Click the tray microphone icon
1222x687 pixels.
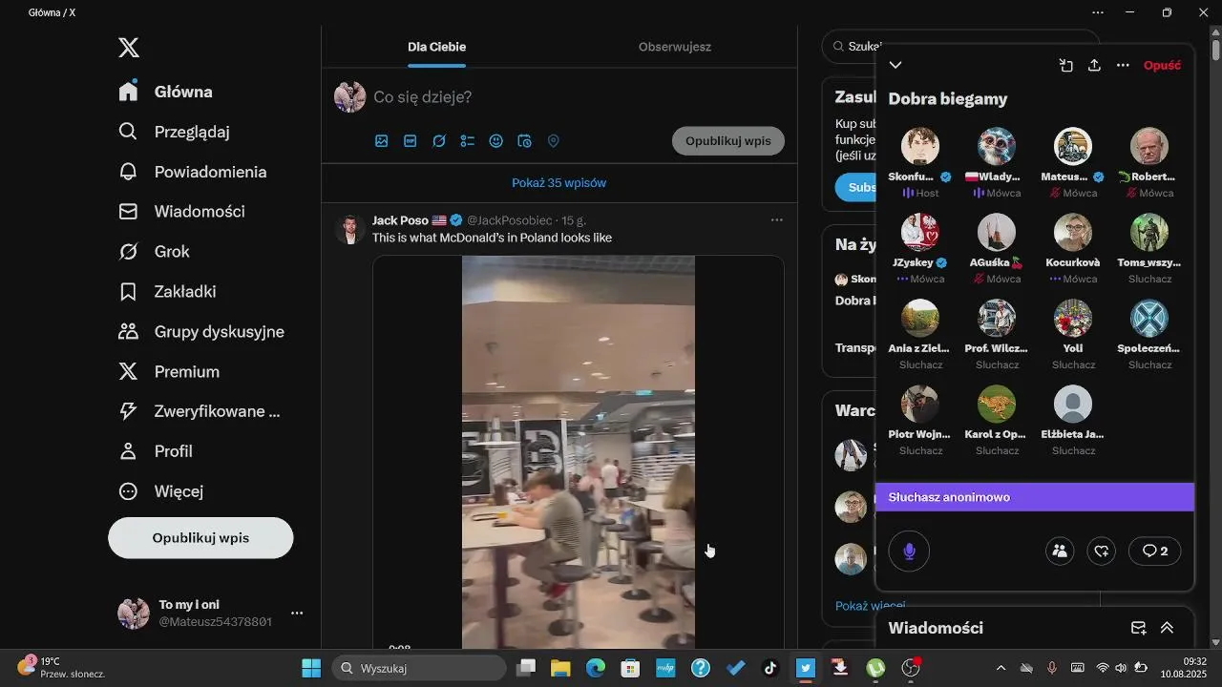tap(1052, 668)
